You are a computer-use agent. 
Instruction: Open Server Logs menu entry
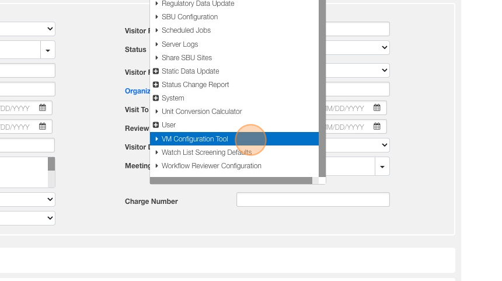tap(180, 44)
